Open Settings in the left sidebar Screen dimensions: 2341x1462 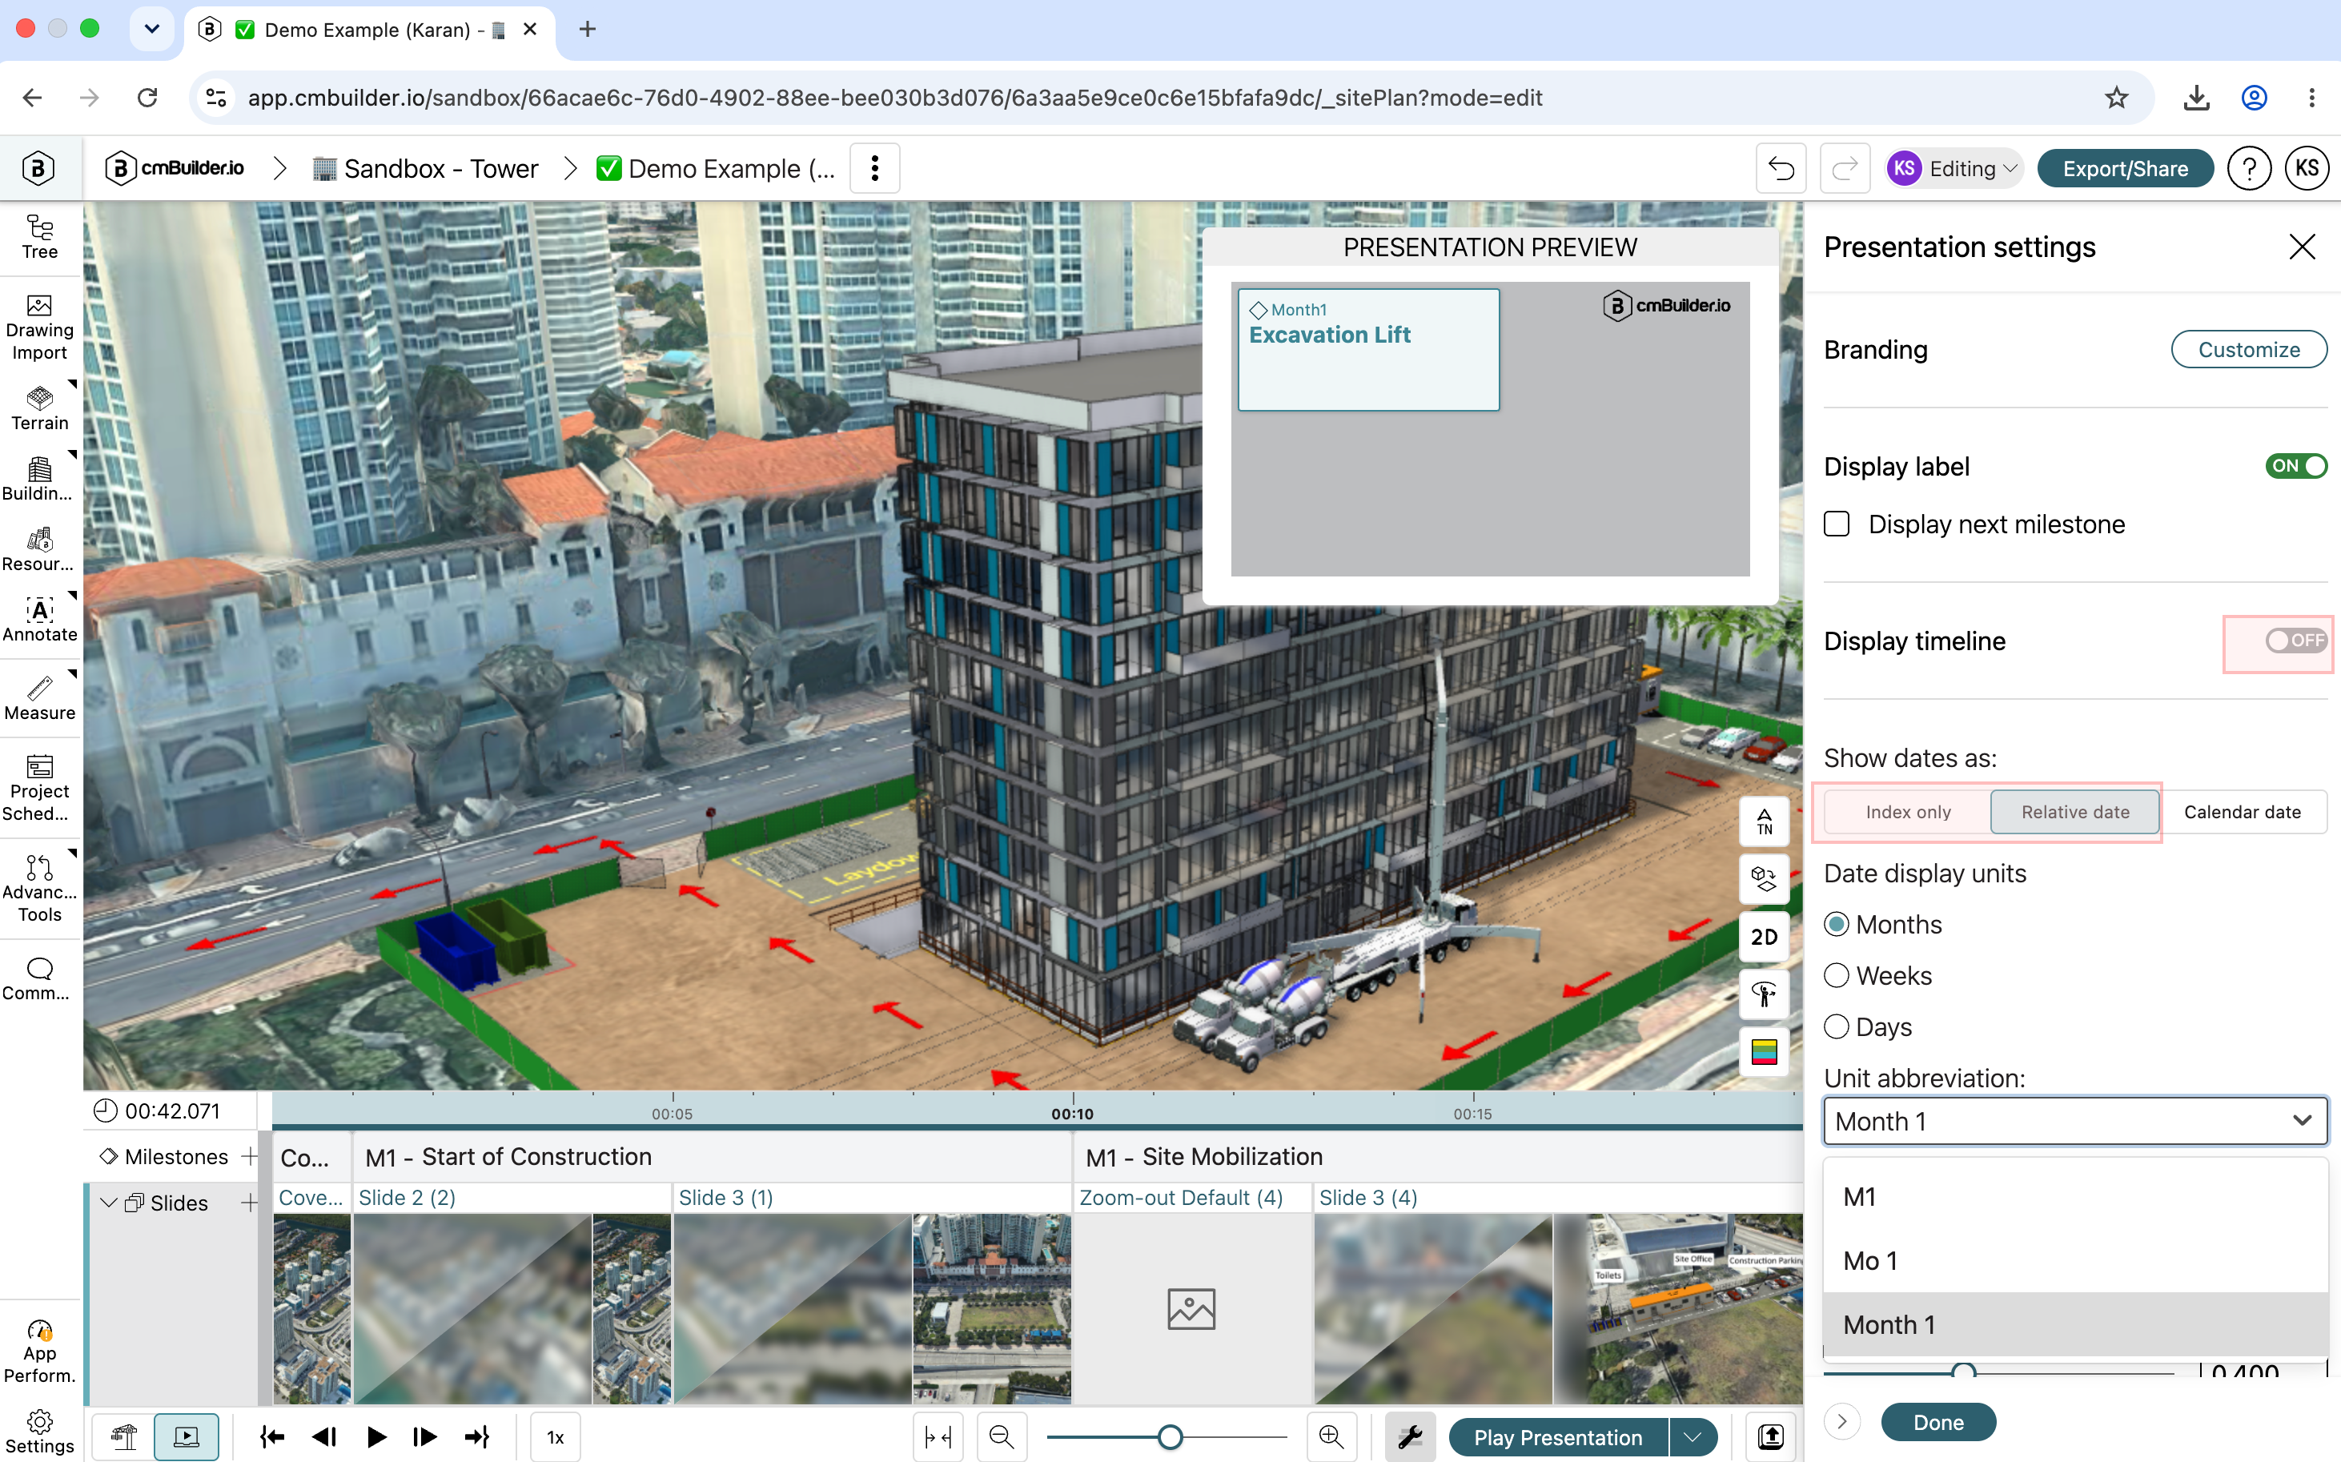coord(40,1431)
